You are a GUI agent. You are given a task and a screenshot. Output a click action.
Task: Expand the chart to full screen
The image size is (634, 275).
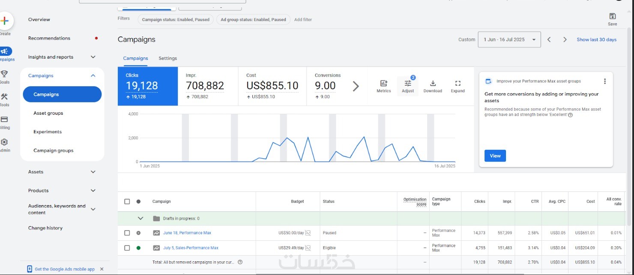pos(458,84)
